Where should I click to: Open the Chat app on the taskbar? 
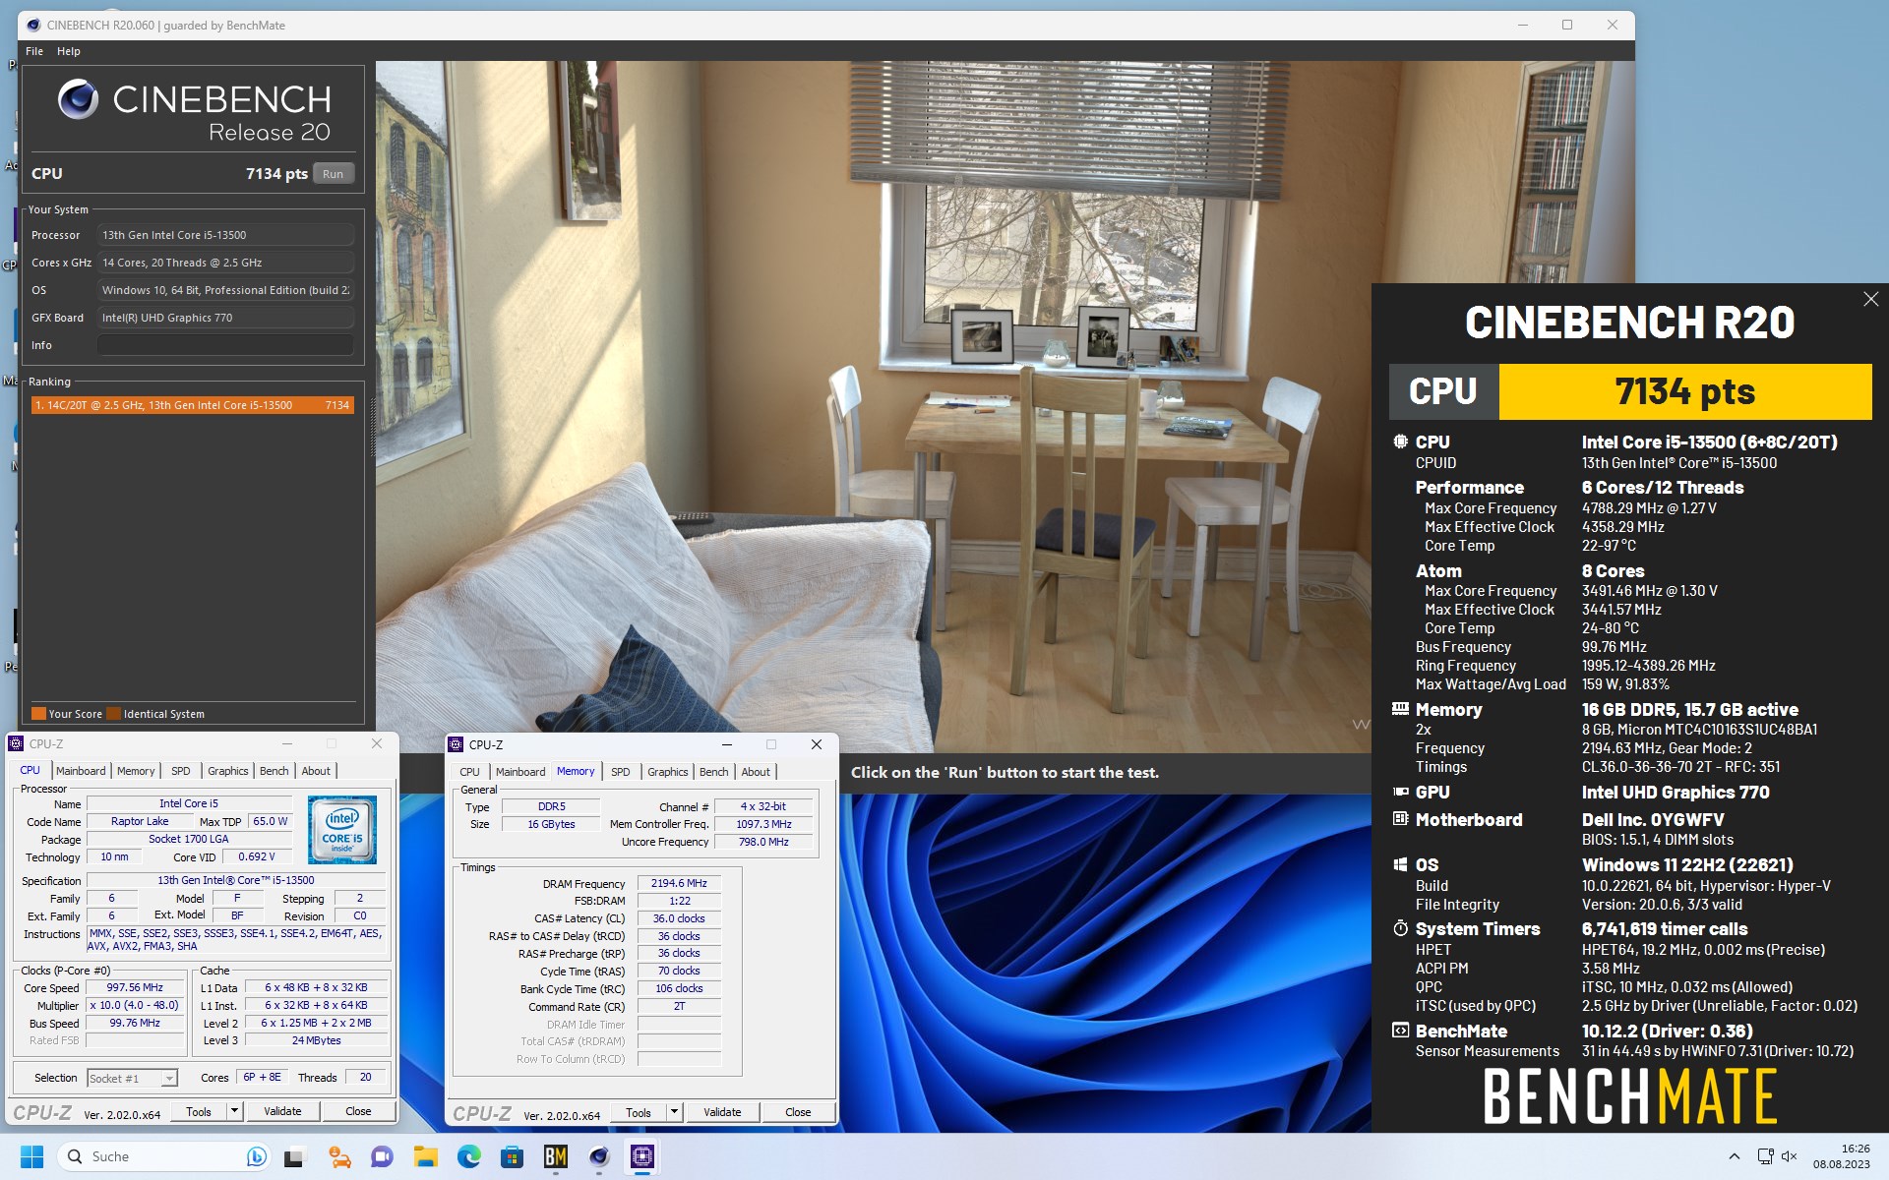(x=382, y=1156)
